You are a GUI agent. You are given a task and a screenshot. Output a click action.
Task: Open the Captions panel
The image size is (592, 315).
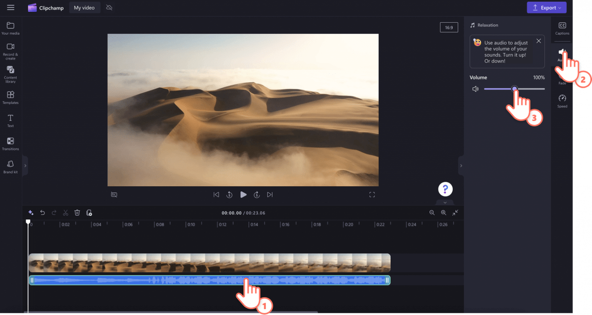point(562,28)
